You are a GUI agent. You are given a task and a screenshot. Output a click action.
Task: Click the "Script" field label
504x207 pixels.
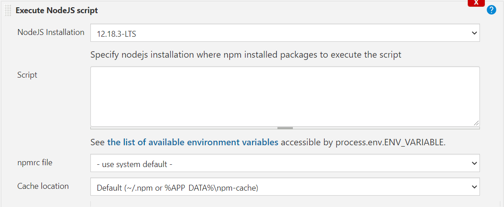coord(27,75)
